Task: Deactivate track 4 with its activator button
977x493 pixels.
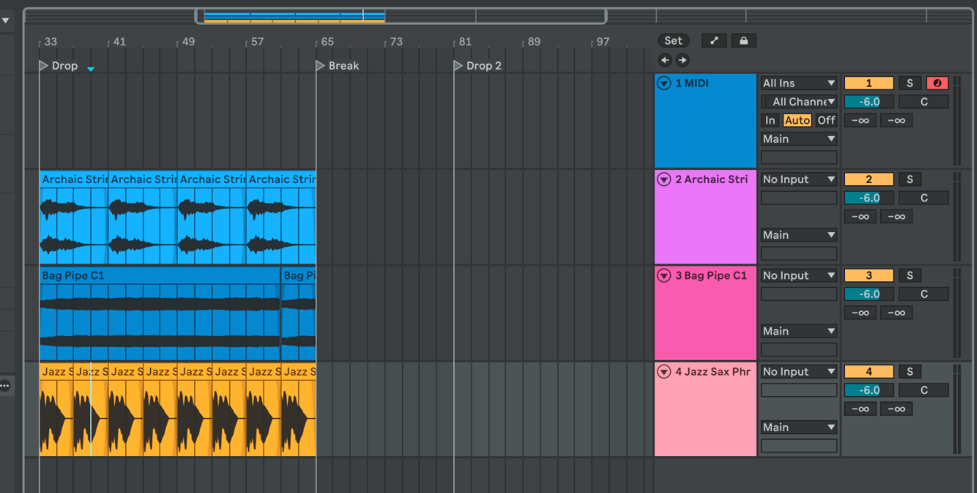Action: 869,372
